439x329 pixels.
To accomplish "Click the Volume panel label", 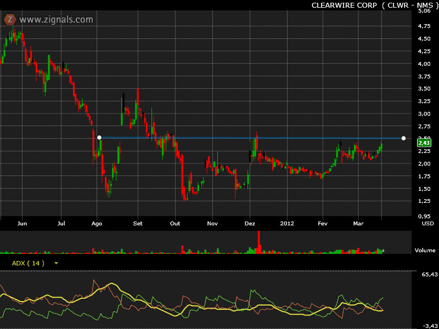I will coord(425,251).
